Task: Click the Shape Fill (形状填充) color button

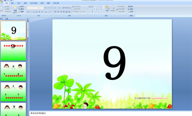Action: point(121,6)
